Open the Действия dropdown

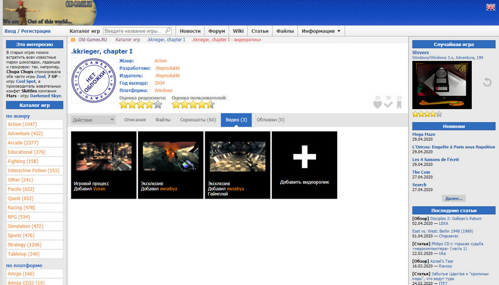[x=93, y=120]
